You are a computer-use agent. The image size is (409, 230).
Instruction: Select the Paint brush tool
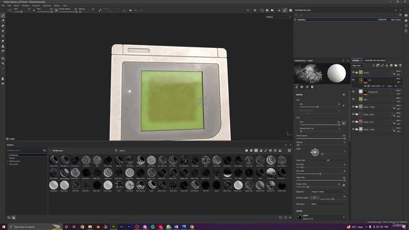(x=3, y=15)
